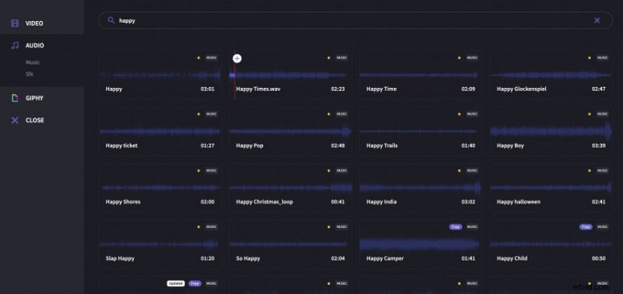Click the 00:50 duration of Happy Child

598,258
